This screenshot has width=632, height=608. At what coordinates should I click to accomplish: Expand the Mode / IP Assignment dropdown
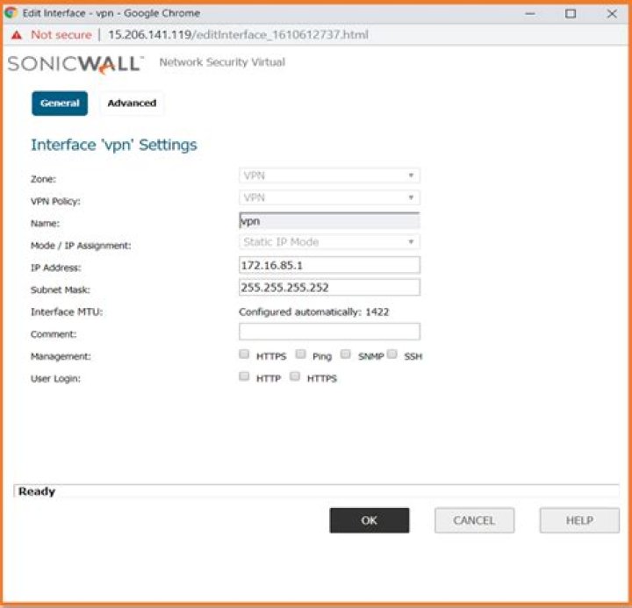(329, 242)
